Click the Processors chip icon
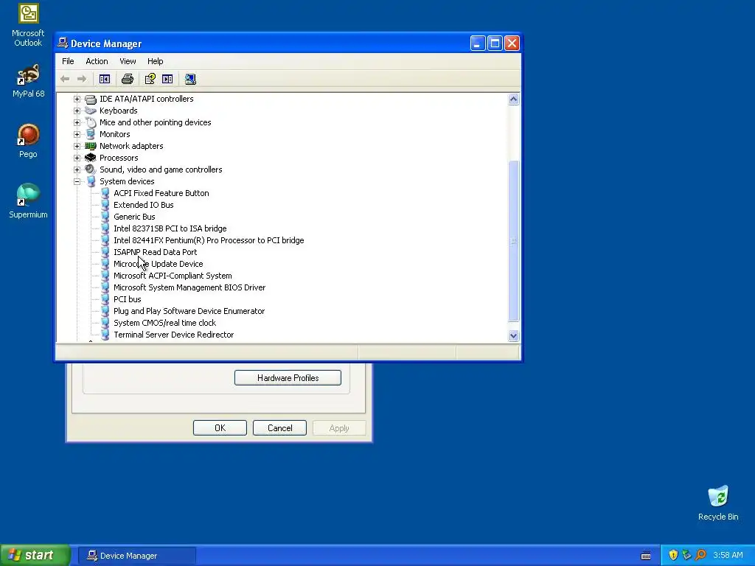 click(x=91, y=158)
